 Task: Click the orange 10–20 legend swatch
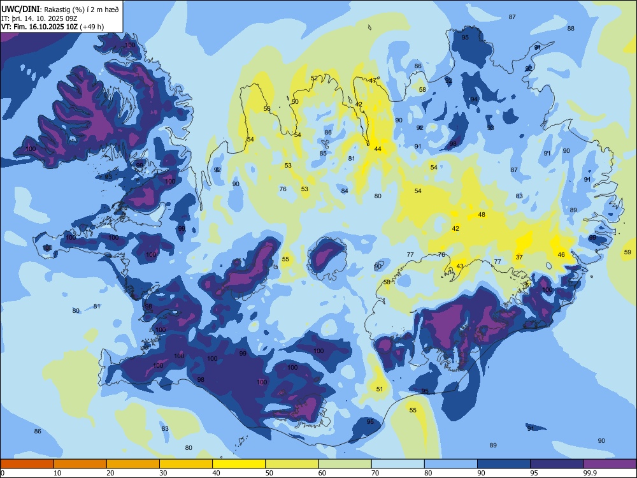point(80,464)
